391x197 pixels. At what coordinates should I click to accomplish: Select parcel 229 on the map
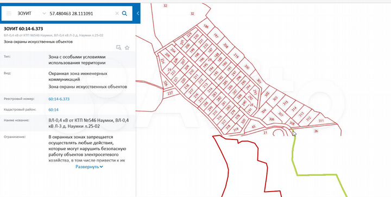190,35
